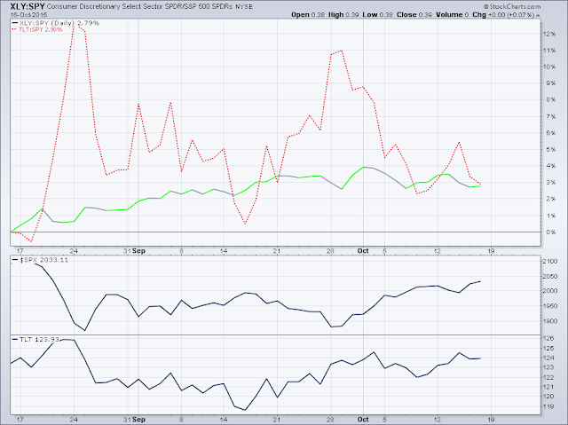Click the 'Close 0.39' value

pyautogui.click(x=414, y=15)
